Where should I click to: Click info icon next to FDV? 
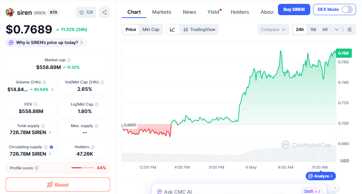(36, 104)
